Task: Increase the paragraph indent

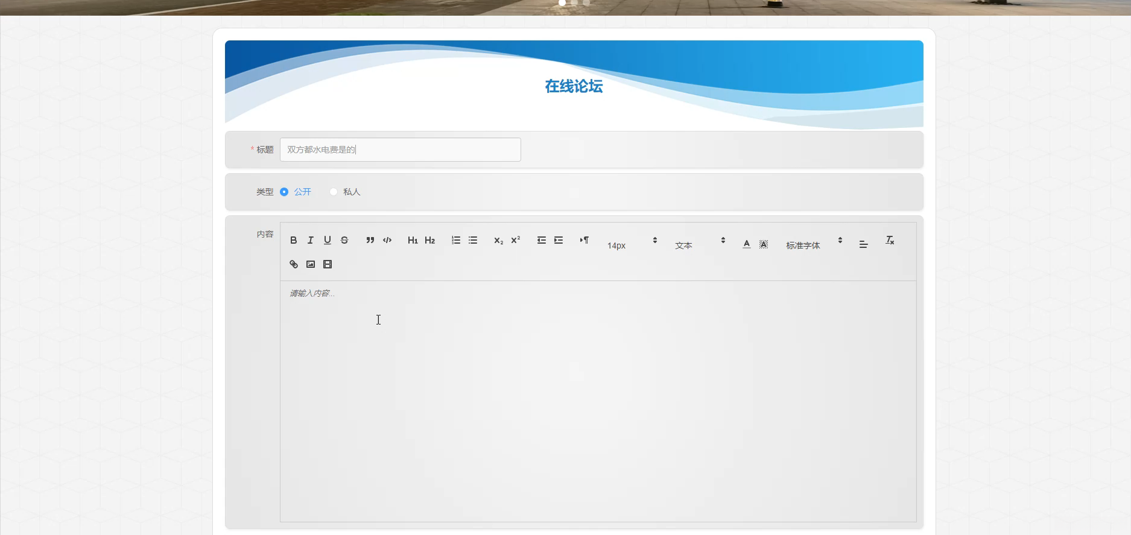Action: click(559, 240)
